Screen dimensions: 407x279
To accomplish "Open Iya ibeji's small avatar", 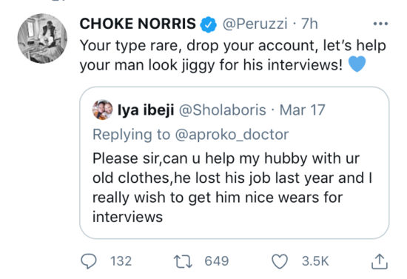I will 103,110.
